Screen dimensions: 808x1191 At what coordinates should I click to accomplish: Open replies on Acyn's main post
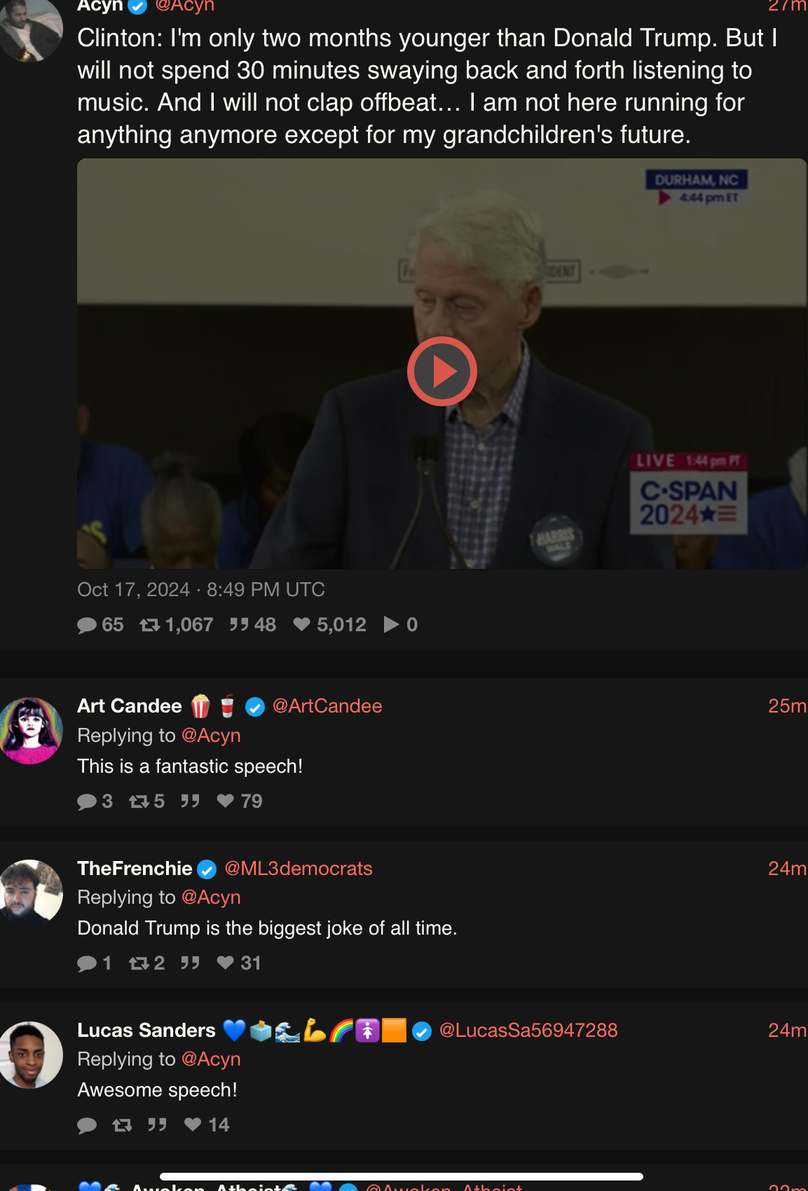click(x=100, y=625)
